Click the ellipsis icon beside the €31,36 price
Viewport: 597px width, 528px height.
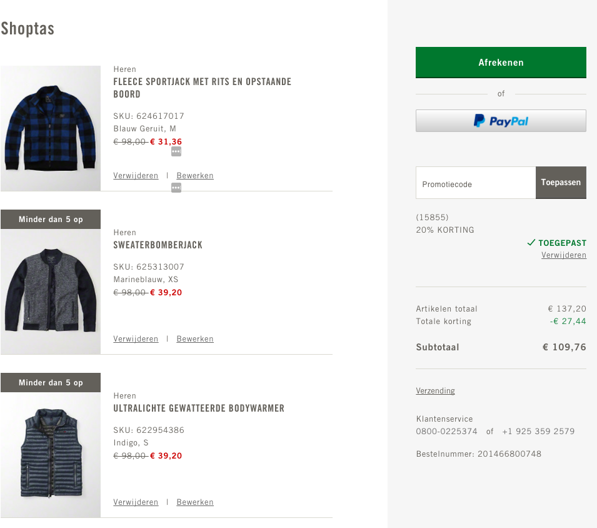tap(176, 151)
